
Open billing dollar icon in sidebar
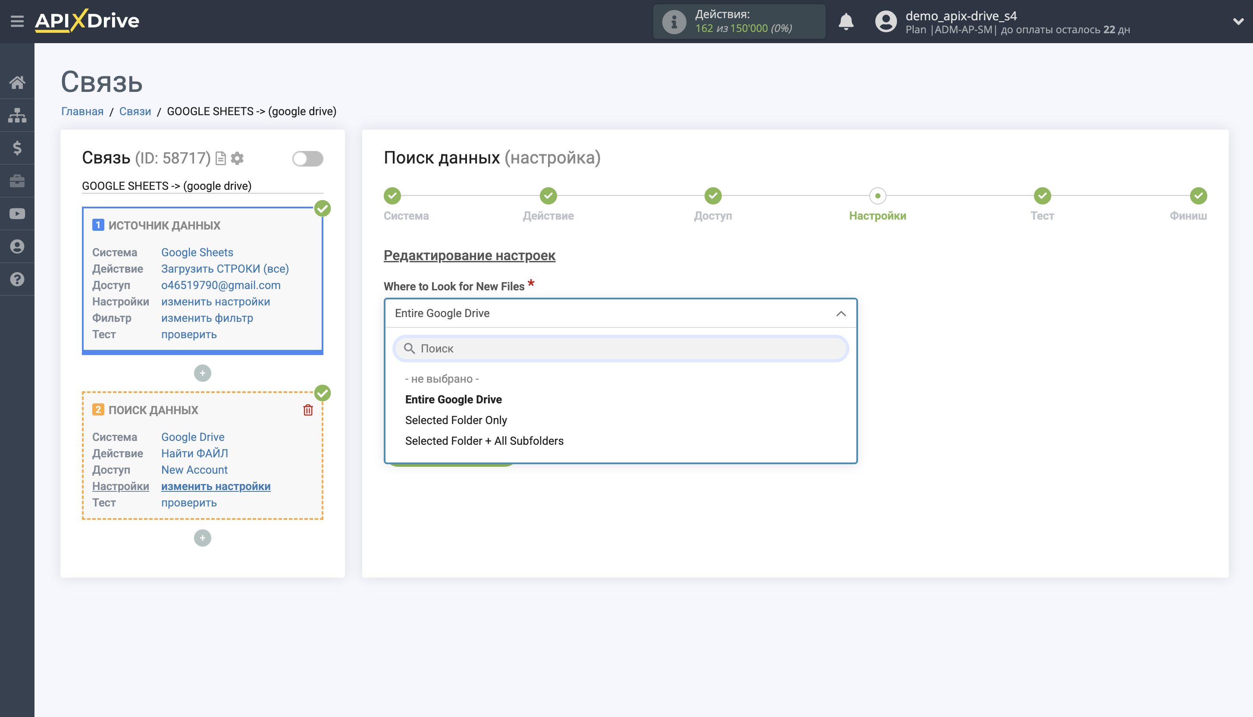tap(17, 148)
